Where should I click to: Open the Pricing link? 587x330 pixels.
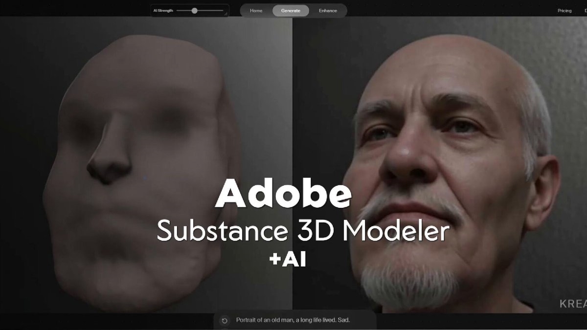point(564,10)
